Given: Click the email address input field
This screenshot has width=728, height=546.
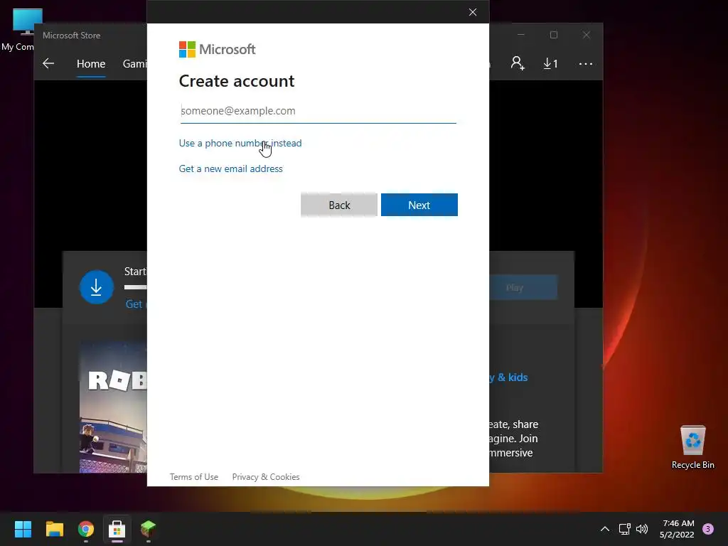Looking at the screenshot, I should click(318, 111).
